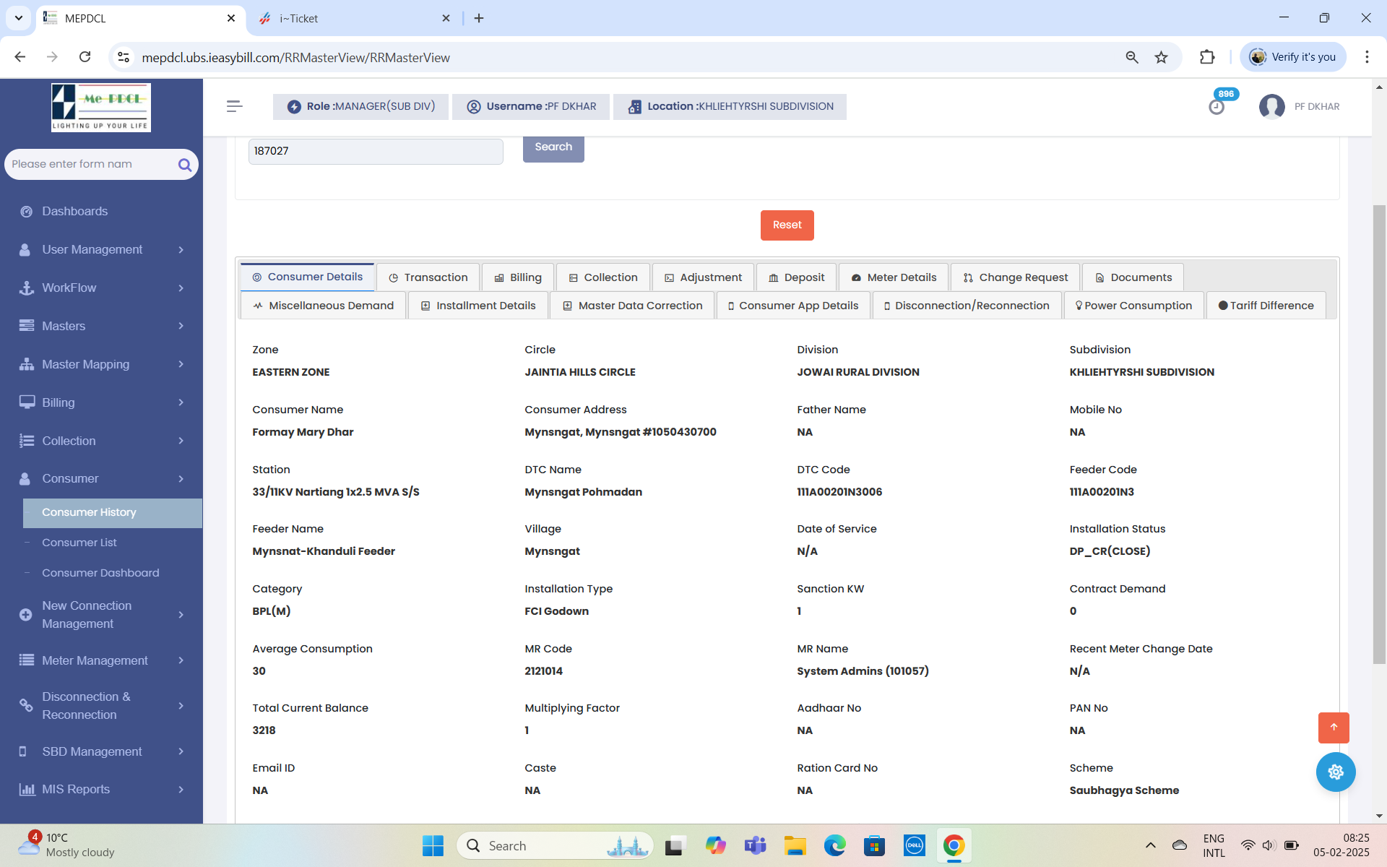This screenshot has width=1387, height=867.
Task: Collapse the Consumer sidebar menu
Action: [x=101, y=479]
